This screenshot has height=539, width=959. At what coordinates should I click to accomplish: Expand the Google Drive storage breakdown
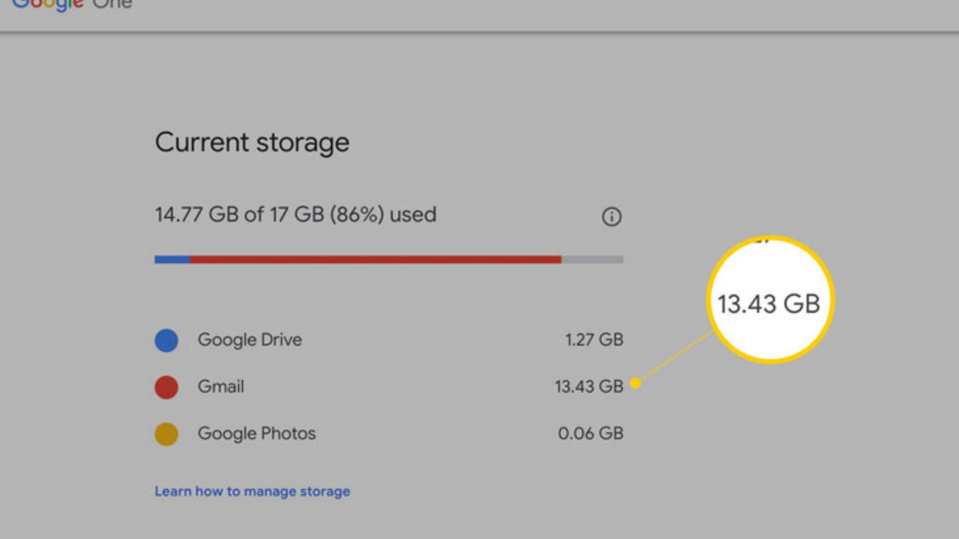[x=250, y=340]
